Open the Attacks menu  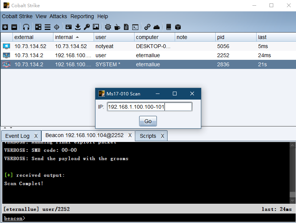tap(58, 16)
